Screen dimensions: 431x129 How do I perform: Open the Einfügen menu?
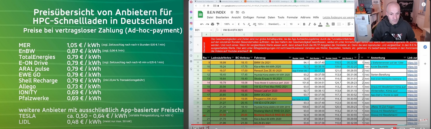click(x=249, y=18)
